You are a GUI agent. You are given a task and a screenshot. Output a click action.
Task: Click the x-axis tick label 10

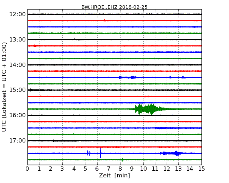coord(143,169)
